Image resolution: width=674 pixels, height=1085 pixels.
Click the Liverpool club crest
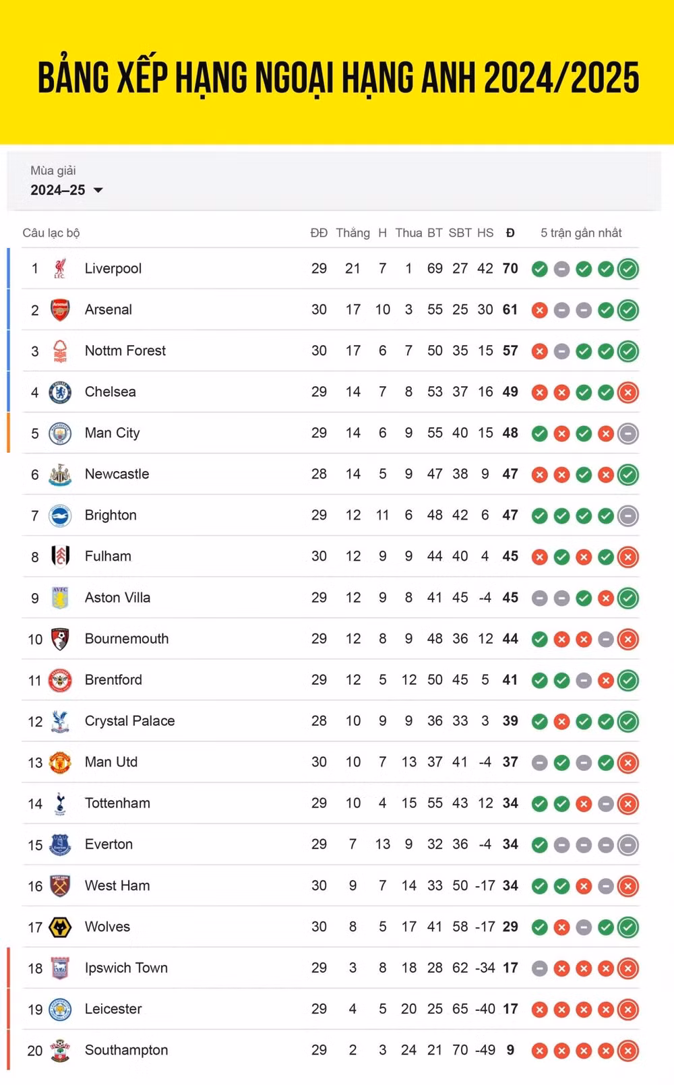[x=60, y=269]
